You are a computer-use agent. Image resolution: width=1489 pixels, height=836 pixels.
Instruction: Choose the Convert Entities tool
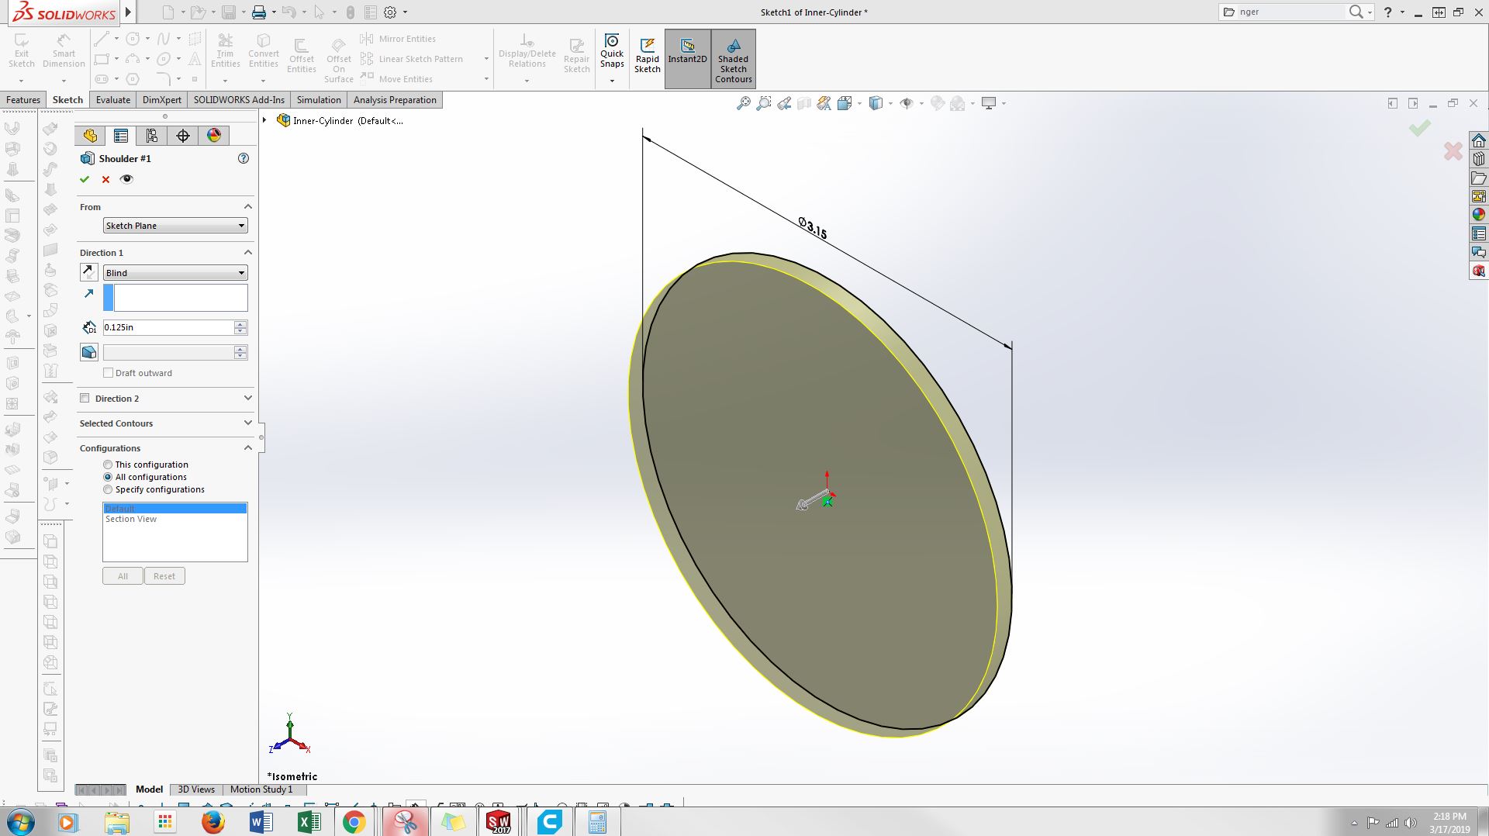[x=264, y=50]
